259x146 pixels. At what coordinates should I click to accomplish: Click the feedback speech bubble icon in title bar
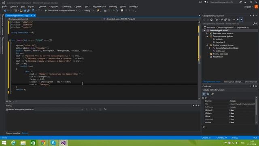[200, 2]
